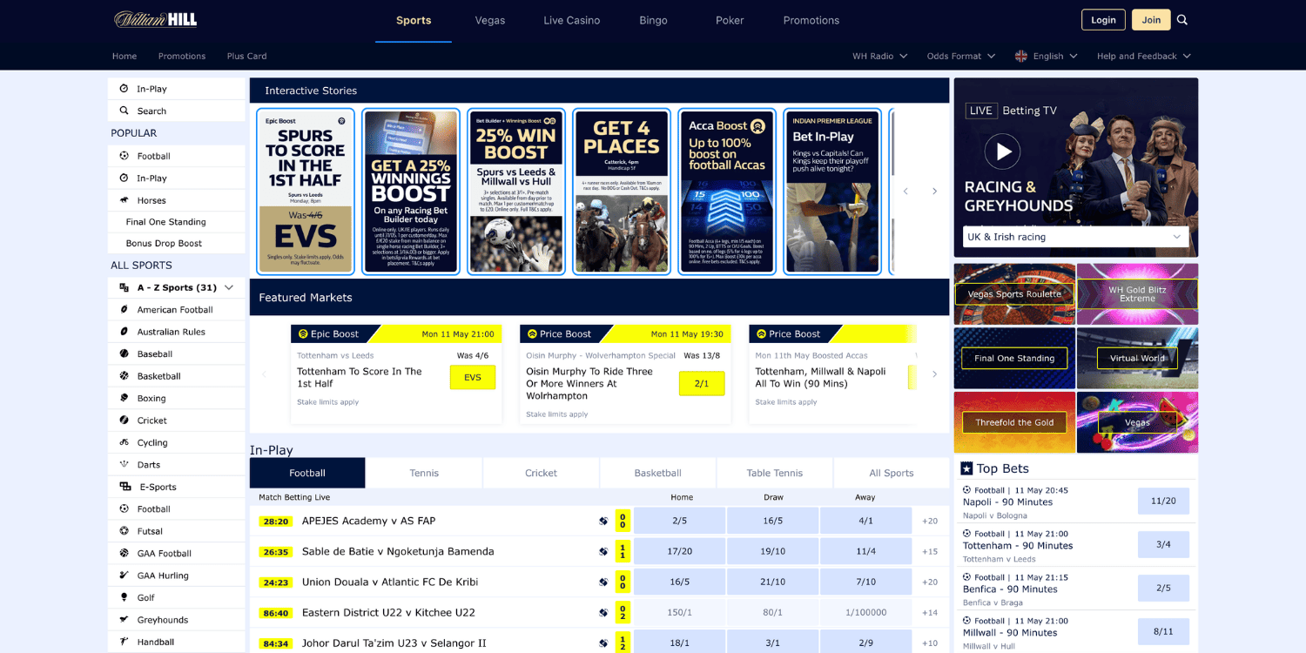Viewport: 1306px width, 653px height.
Task: Click the GAA Football icon
Action: coord(124,553)
